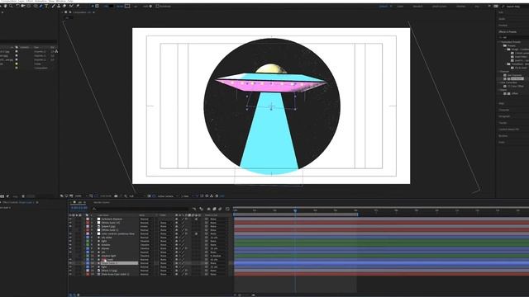This screenshot has height=297, width=529.
Task: Switch to the Default workspace
Action: click(384, 6)
